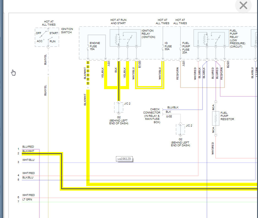Screen dimensions: 258x218
Task: Click the ignition switch RUN position
Action: (x=53, y=42)
